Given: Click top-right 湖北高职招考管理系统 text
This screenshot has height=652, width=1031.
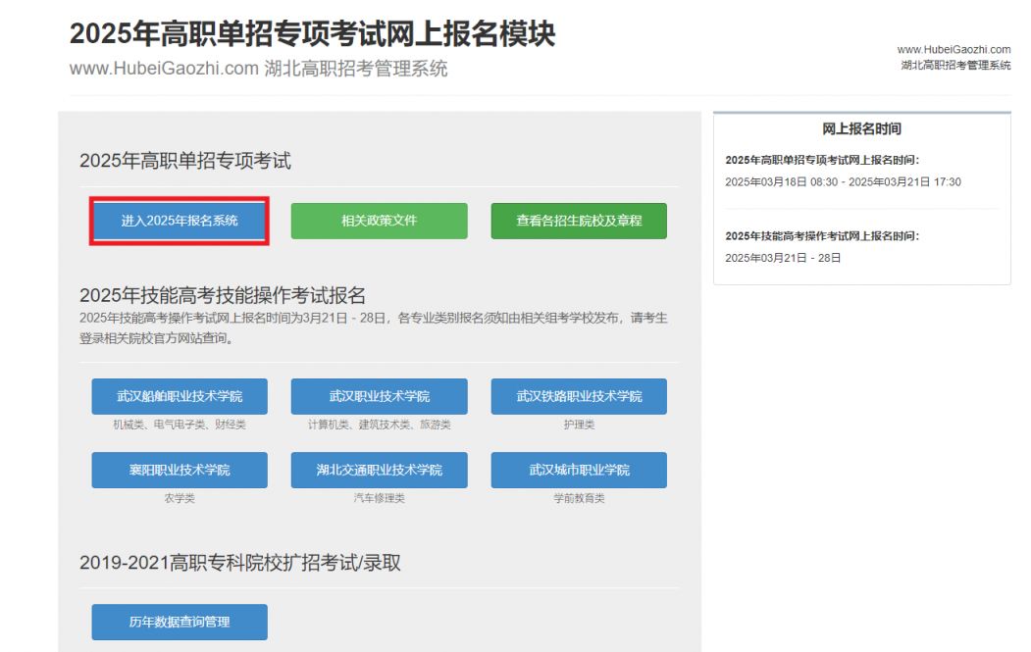Looking at the screenshot, I should coord(956,65).
